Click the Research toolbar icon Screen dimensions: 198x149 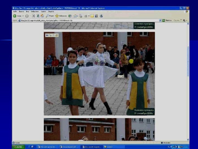[96, 16]
